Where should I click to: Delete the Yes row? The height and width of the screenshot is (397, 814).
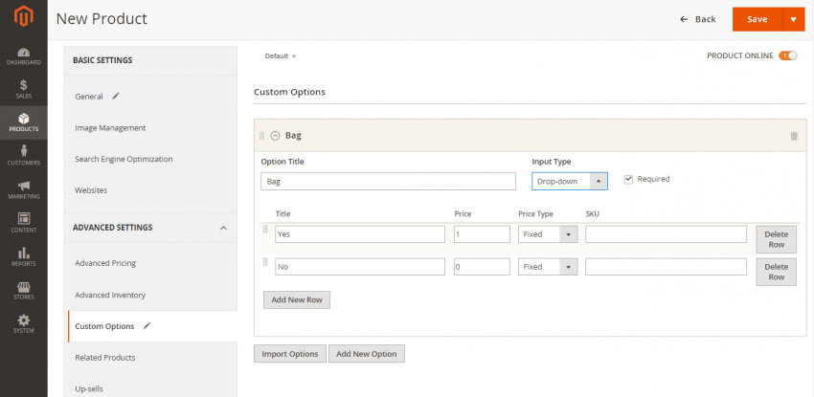click(776, 239)
